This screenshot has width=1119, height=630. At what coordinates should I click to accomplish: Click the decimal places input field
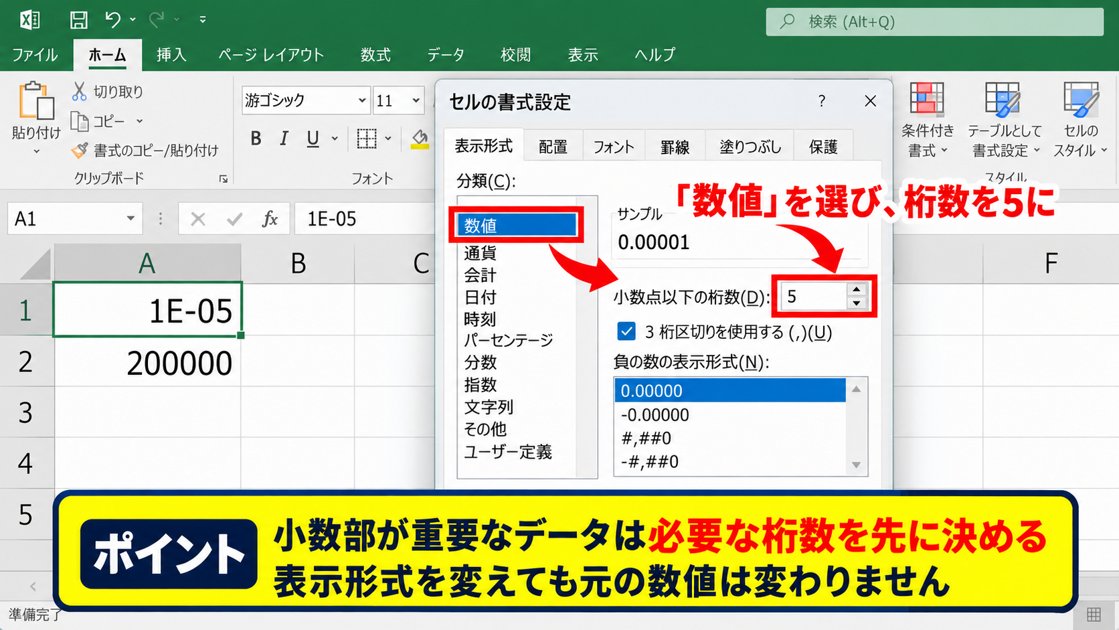814,297
